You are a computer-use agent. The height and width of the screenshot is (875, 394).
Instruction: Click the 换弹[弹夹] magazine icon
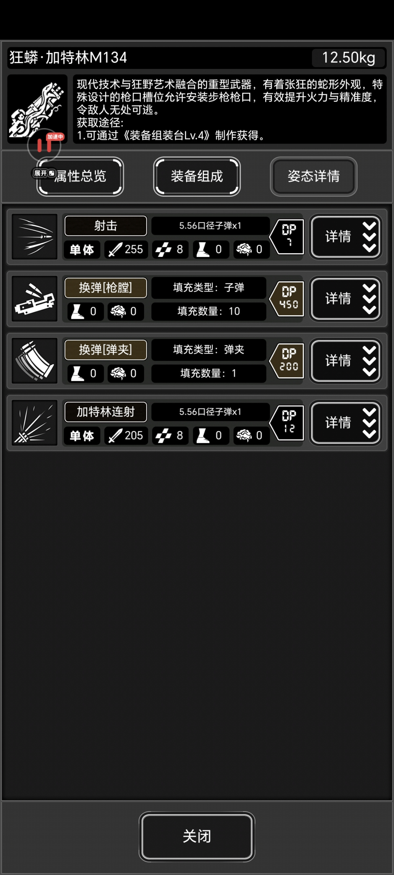click(35, 361)
